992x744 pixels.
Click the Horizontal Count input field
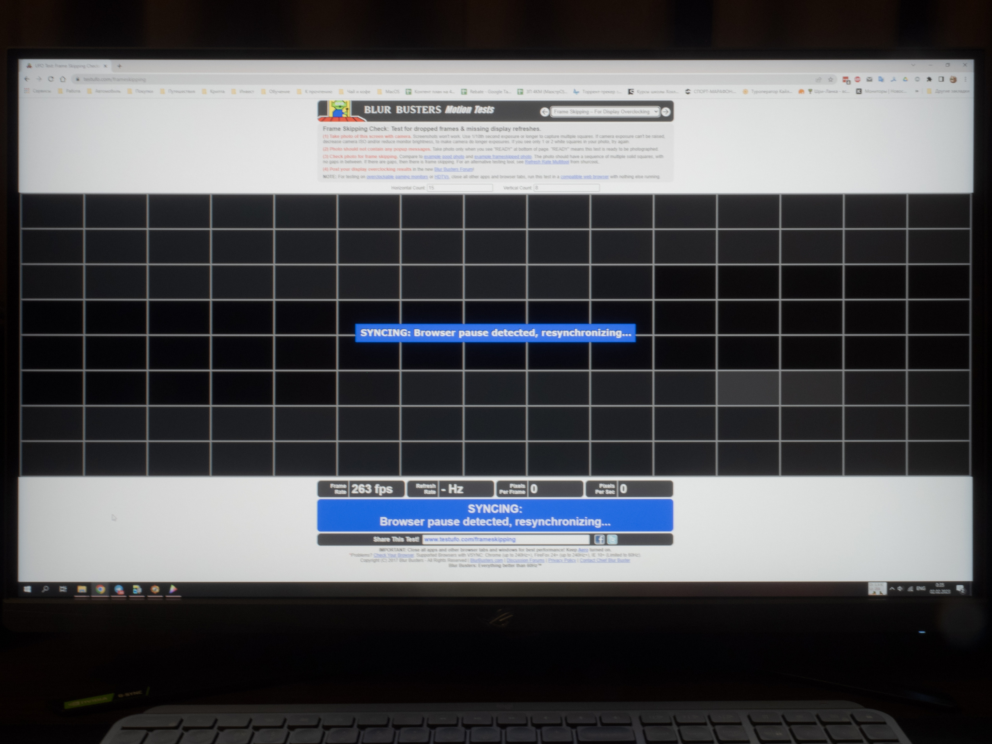pos(459,188)
